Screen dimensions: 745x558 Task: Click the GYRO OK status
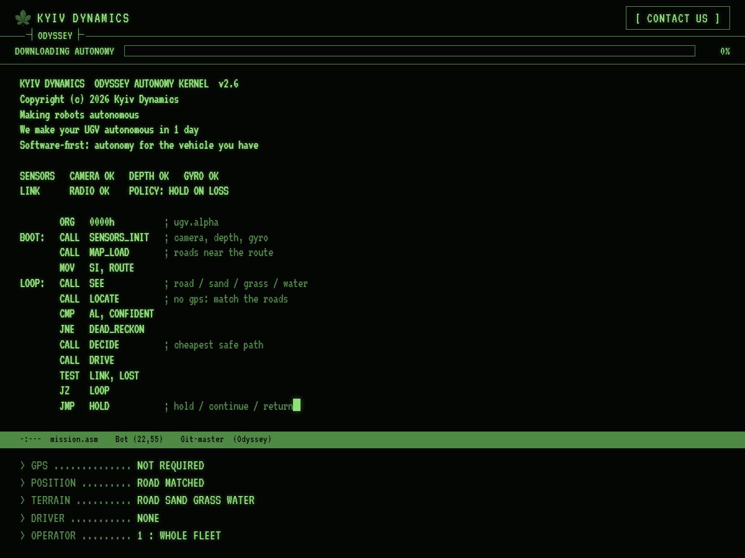201,176
